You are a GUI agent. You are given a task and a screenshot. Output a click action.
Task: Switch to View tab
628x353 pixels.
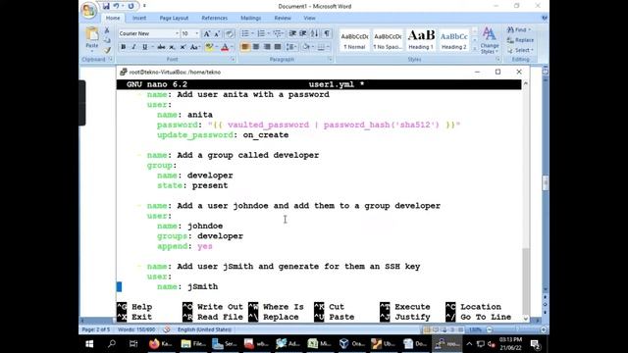[309, 18]
